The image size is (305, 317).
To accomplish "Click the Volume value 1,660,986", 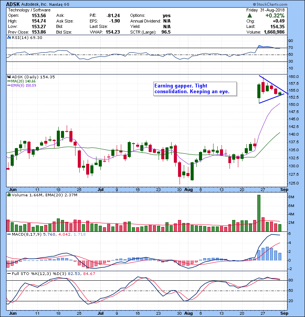I will (x=274, y=32).
